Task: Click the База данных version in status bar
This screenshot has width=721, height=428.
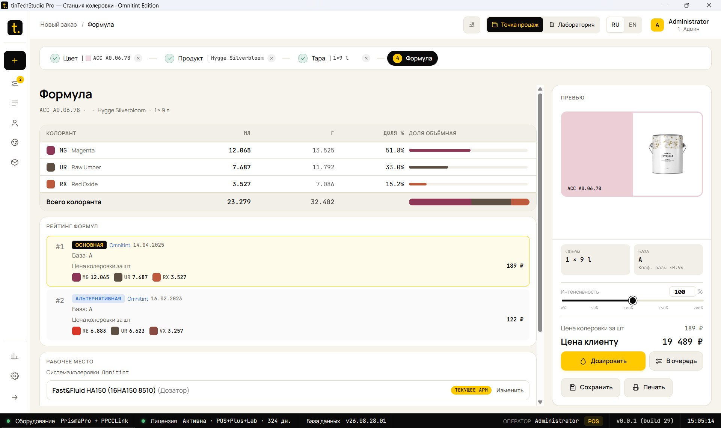Action: [x=346, y=421]
